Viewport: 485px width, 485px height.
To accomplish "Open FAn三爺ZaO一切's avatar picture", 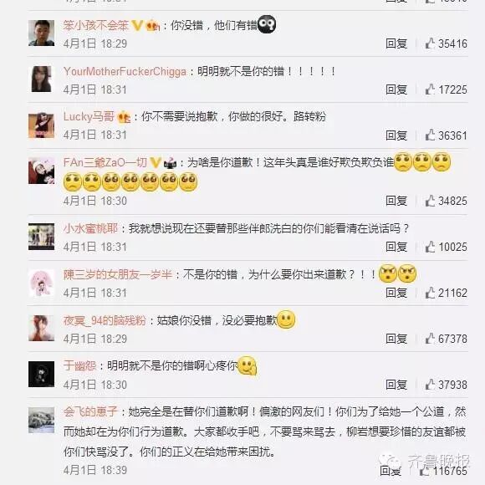I will (x=42, y=171).
